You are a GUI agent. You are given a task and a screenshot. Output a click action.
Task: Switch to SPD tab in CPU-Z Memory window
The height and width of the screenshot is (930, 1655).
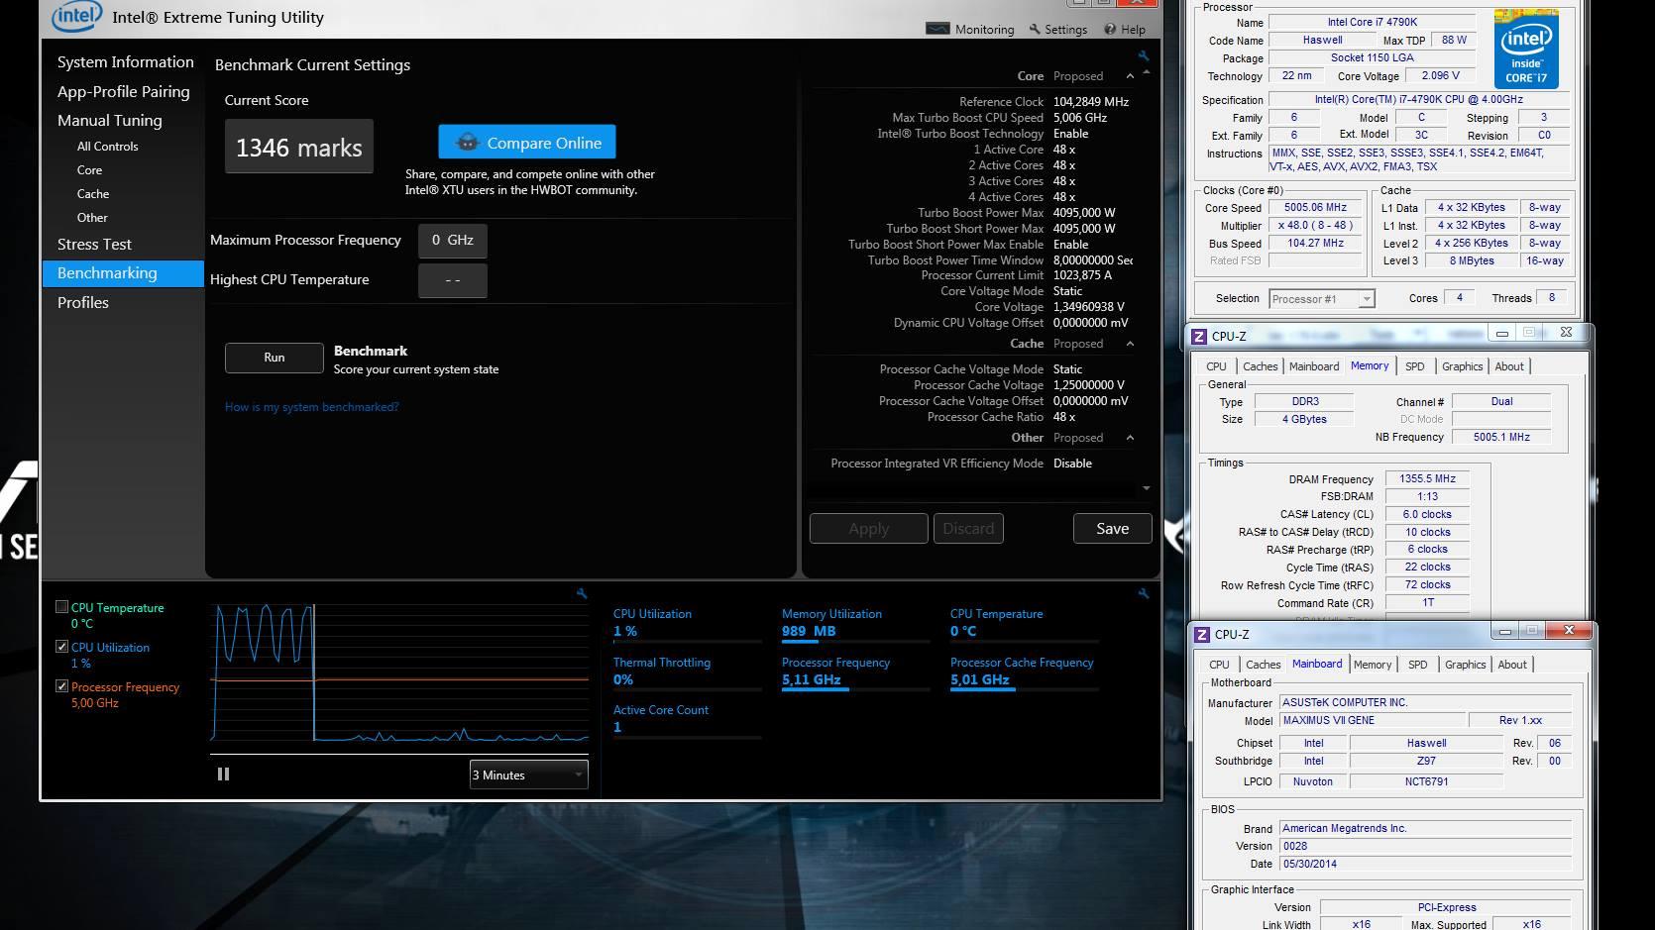(x=1414, y=366)
